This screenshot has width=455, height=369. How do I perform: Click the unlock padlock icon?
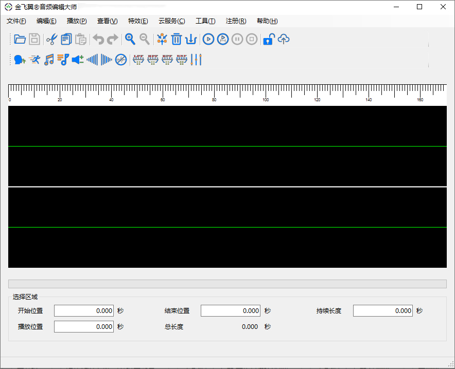point(268,39)
